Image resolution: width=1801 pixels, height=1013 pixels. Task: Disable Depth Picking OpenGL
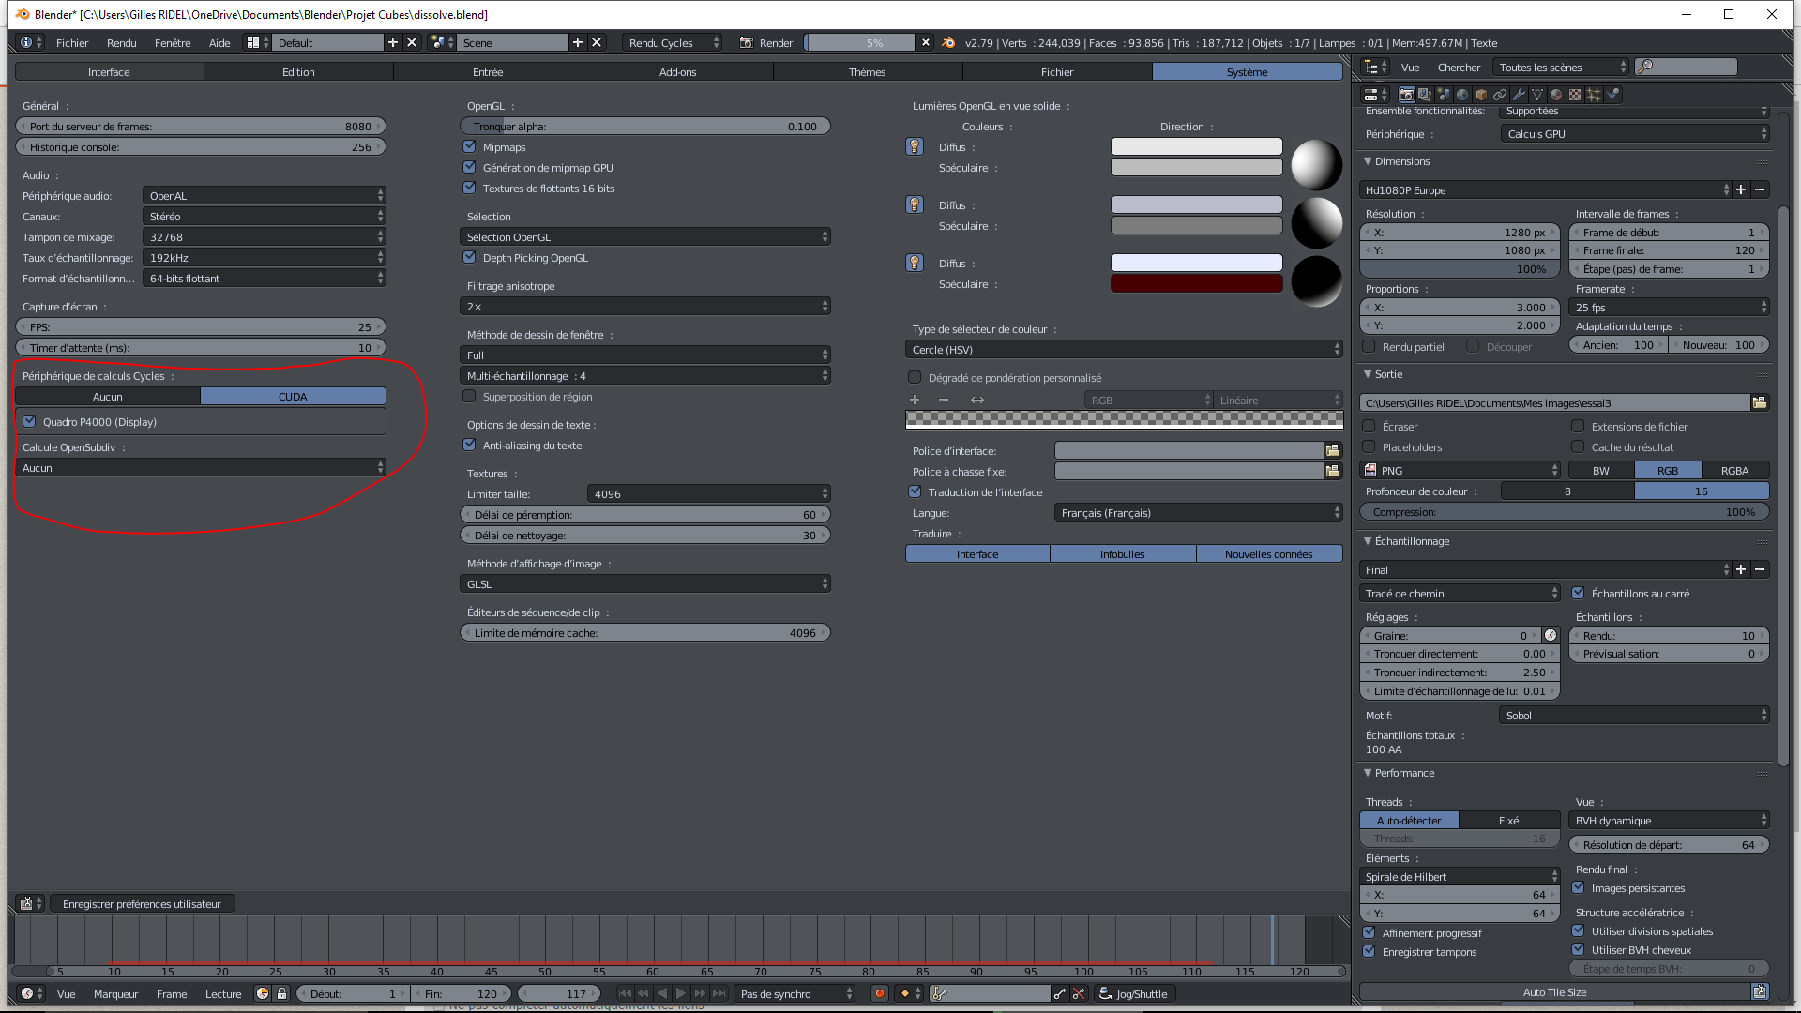(469, 257)
